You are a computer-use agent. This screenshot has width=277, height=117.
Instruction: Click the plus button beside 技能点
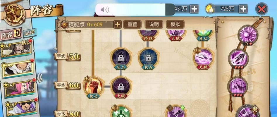pos(118,24)
